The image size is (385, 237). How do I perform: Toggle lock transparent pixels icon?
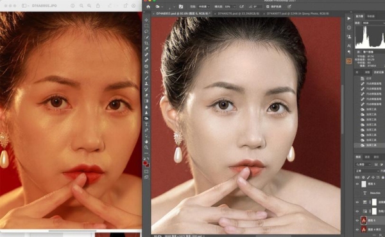(363, 177)
